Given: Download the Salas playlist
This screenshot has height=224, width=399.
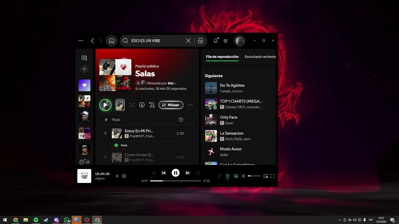Looking at the screenshot, I should (x=142, y=105).
